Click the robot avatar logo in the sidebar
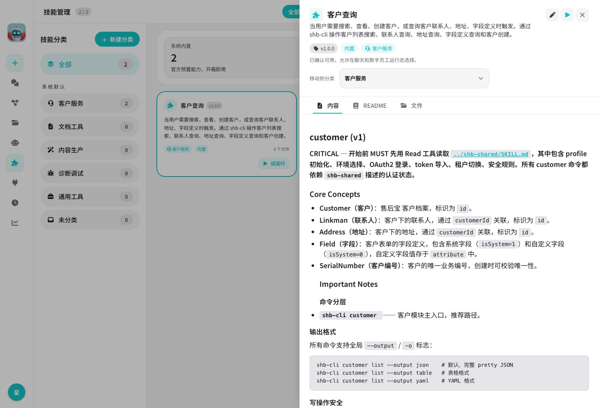Image resolution: width=599 pixels, height=408 pixels. (x=17, y=32)
